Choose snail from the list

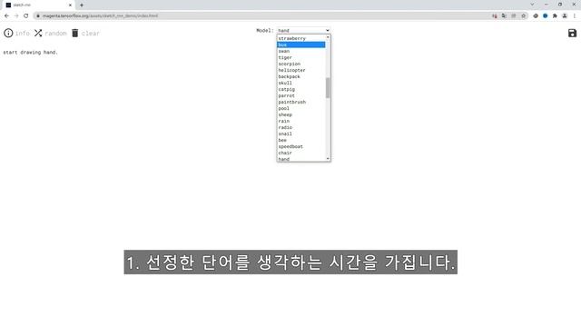pos(301,134)
